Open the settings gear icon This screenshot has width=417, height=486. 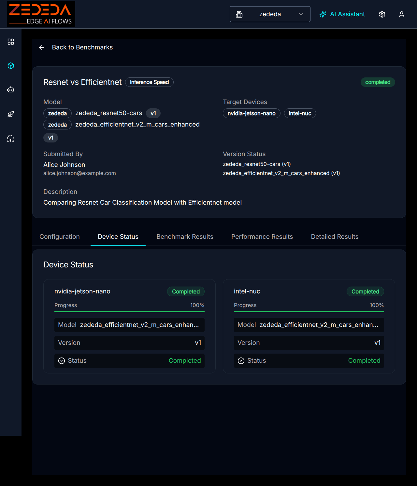coord(382,14)
